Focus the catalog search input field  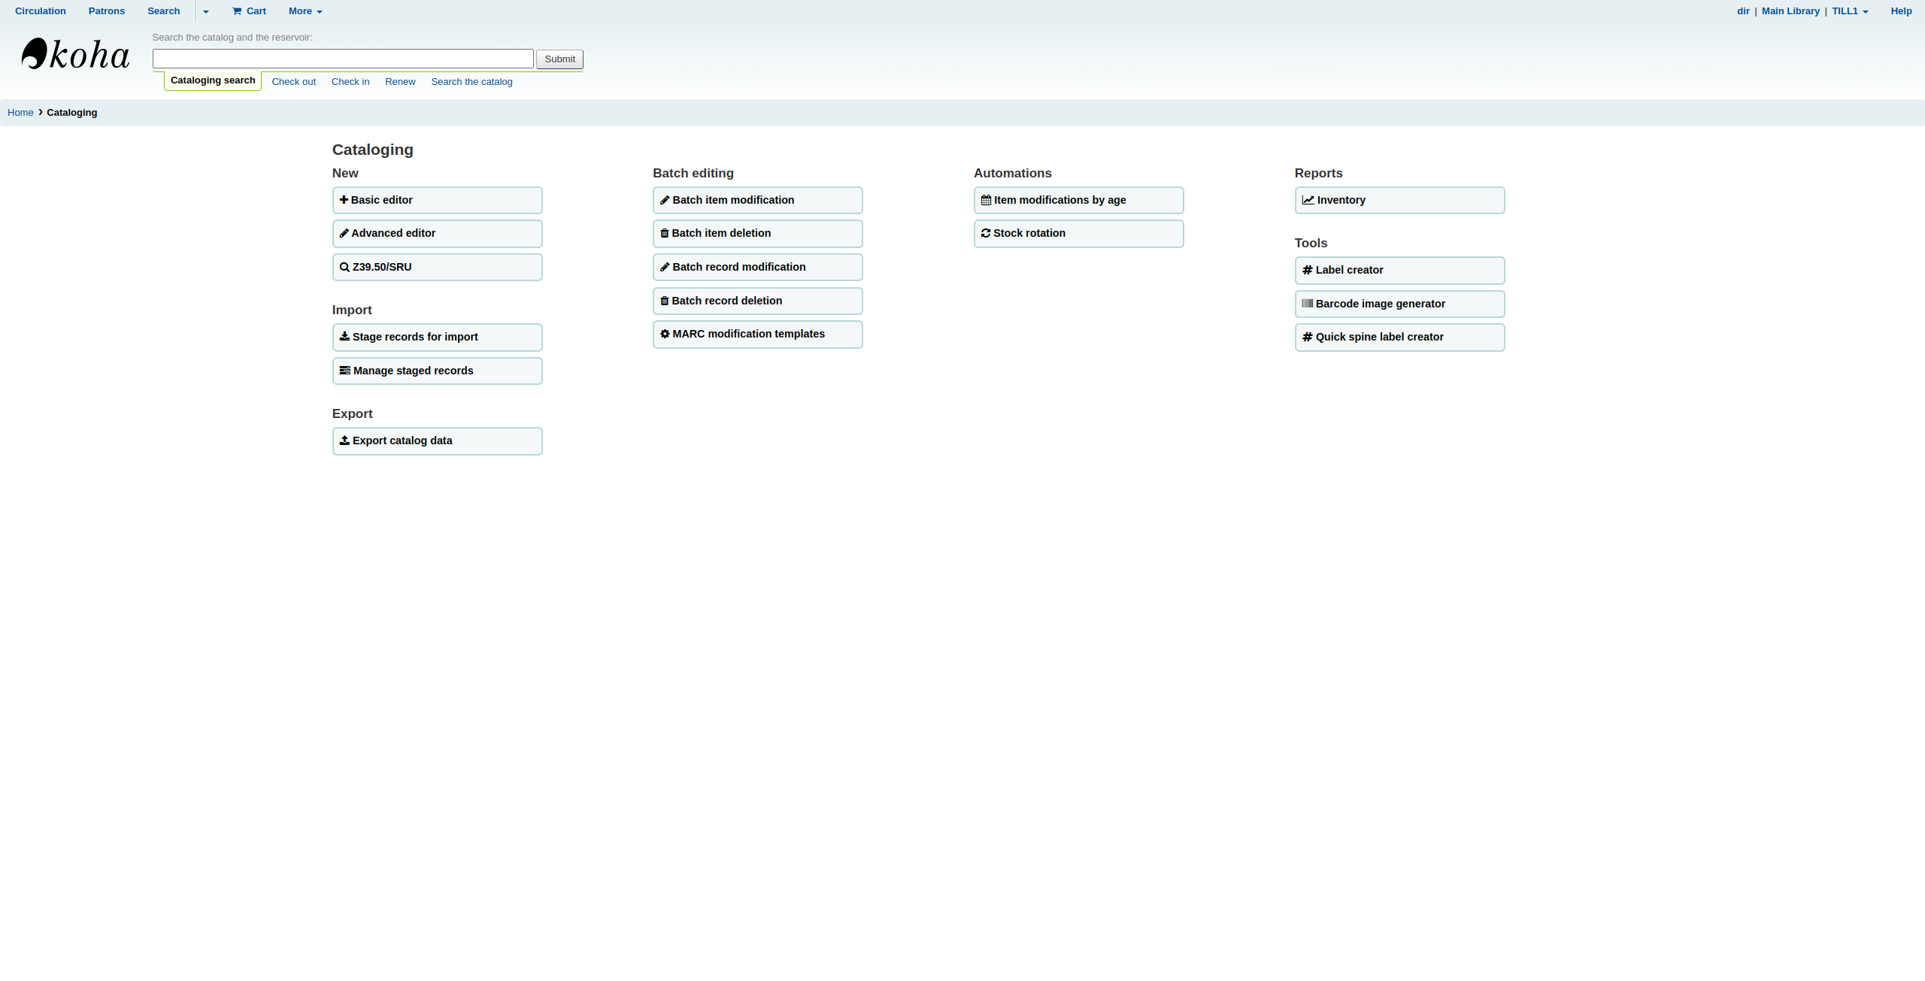pyautogui.click(x=343, y=59)
